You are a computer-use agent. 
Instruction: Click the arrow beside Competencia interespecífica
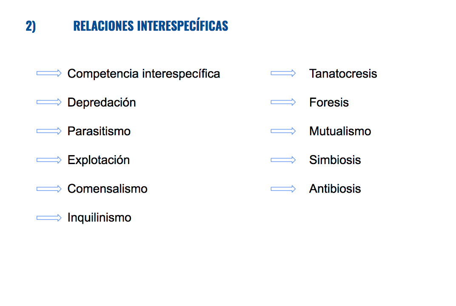tap(49, 73)
